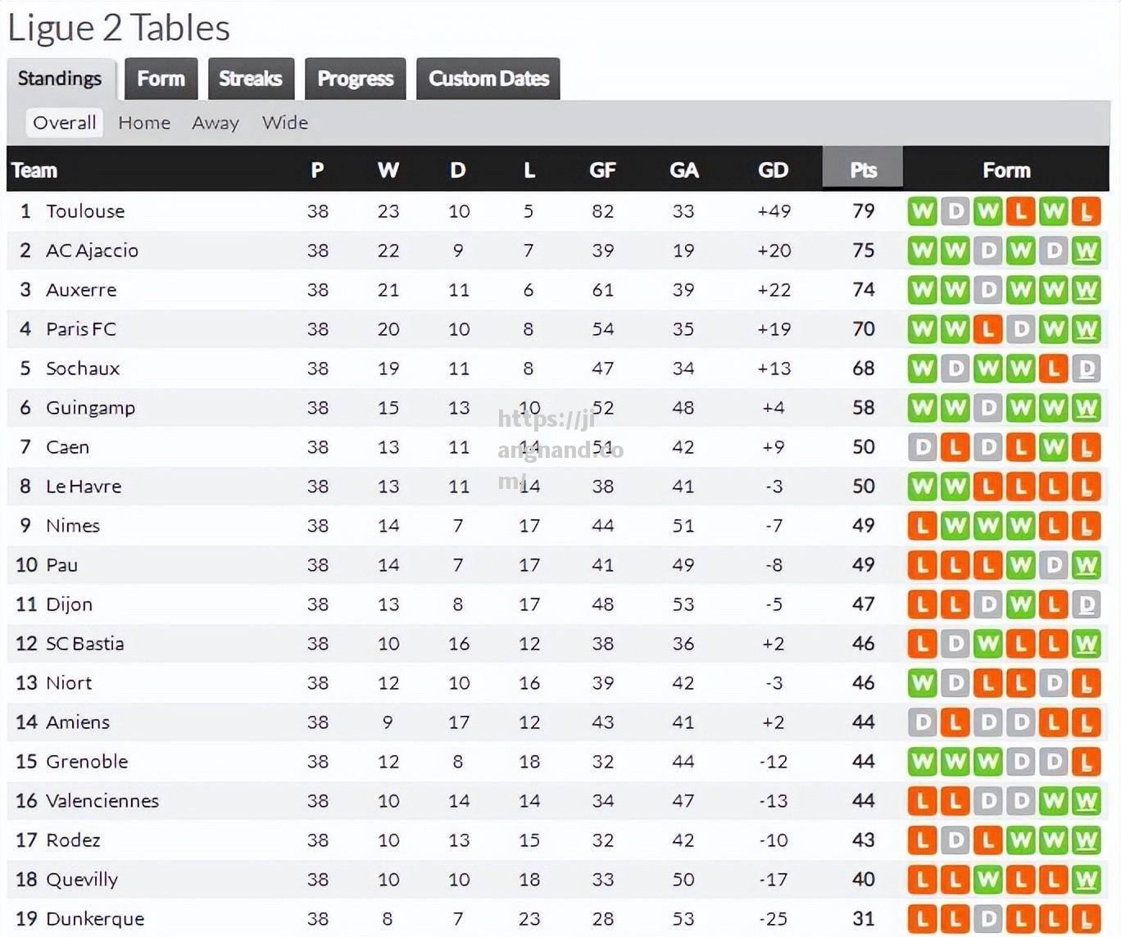
Task: Sort table by the Pts column header
Action: tap(863, 170)
